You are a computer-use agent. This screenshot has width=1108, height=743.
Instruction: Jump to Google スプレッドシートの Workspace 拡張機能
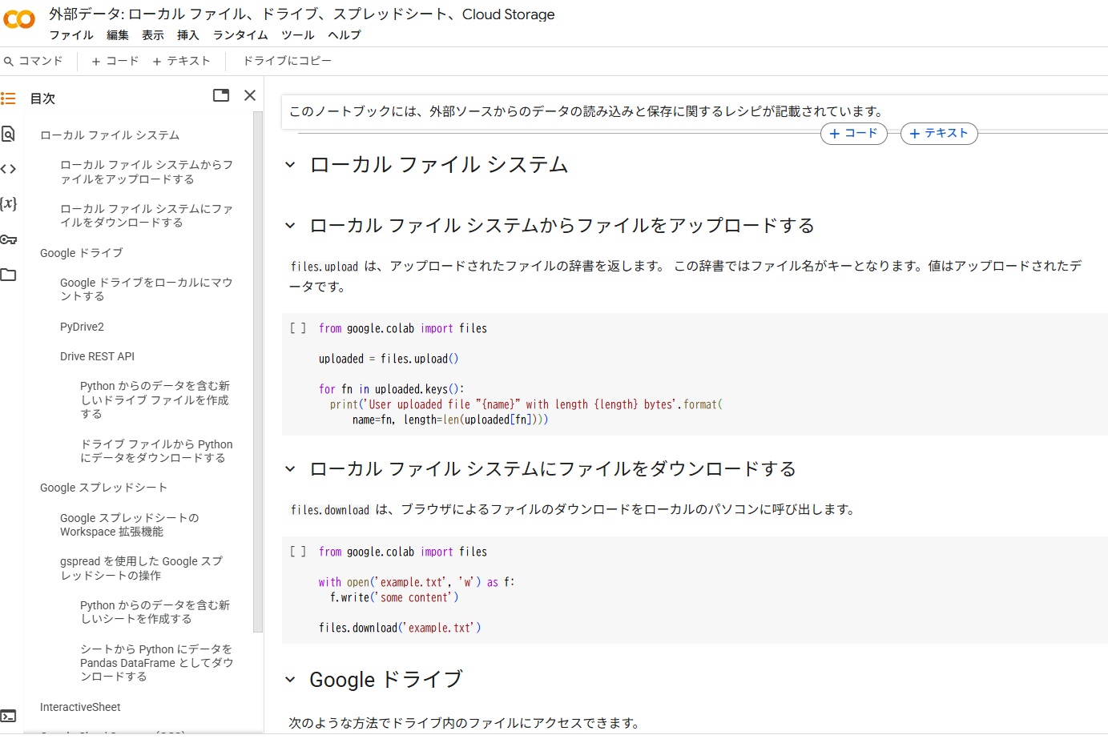pos(130,524)
